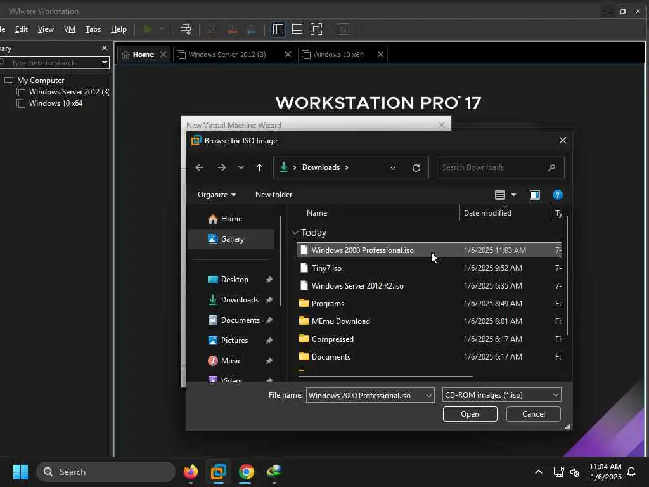Click the horizontal scrollbar in file list
This screenshot has height=487, width=649.
coord(385,377)
